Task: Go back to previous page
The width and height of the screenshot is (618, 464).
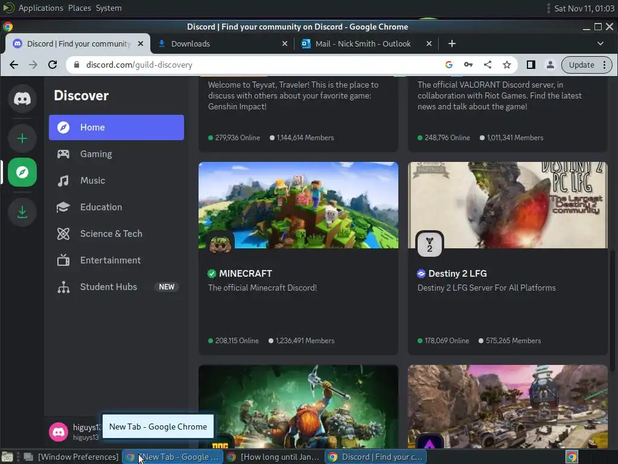Action: pyautogui.click(x=14, y=65)
